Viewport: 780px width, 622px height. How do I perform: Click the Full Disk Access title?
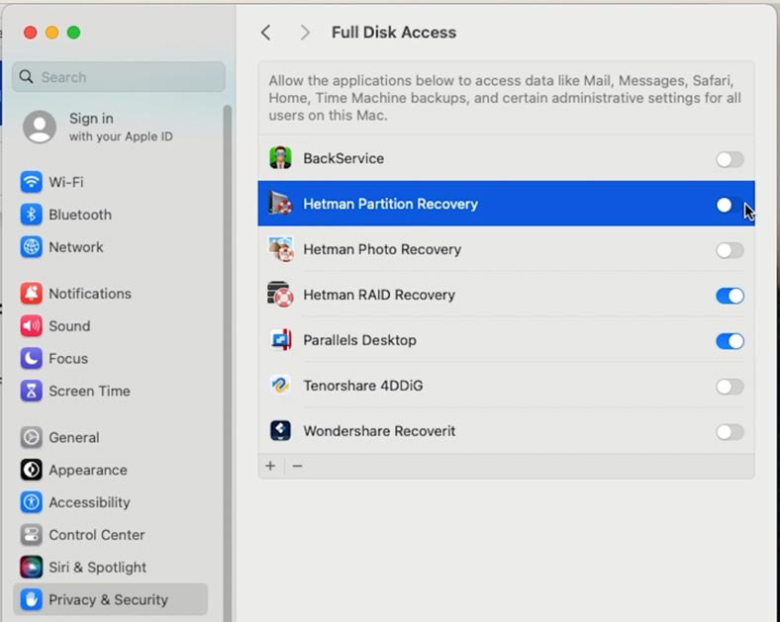click(x=394, y=33)
